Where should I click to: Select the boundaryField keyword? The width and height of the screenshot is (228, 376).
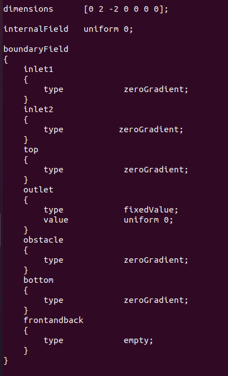(36, 50)
